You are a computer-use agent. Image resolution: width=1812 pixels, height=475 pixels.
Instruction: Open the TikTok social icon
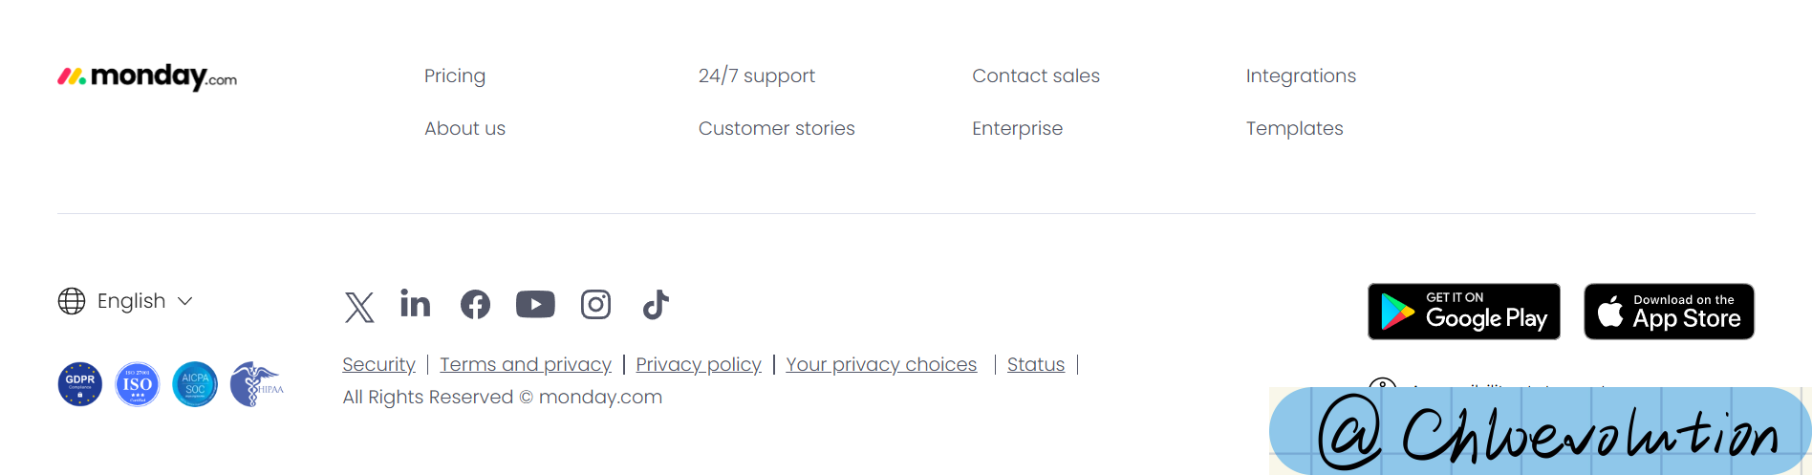coord(656,305)
